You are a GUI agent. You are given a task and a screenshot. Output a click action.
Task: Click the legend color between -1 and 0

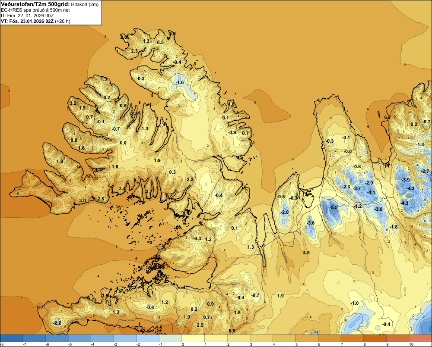[x=171, y=338]
